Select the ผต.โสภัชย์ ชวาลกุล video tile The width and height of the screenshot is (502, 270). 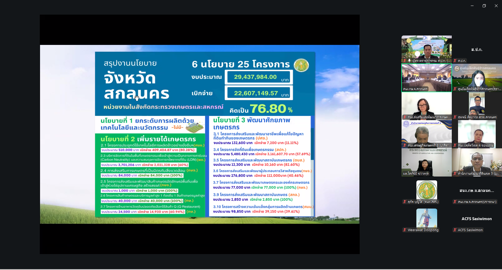point(427,162)
